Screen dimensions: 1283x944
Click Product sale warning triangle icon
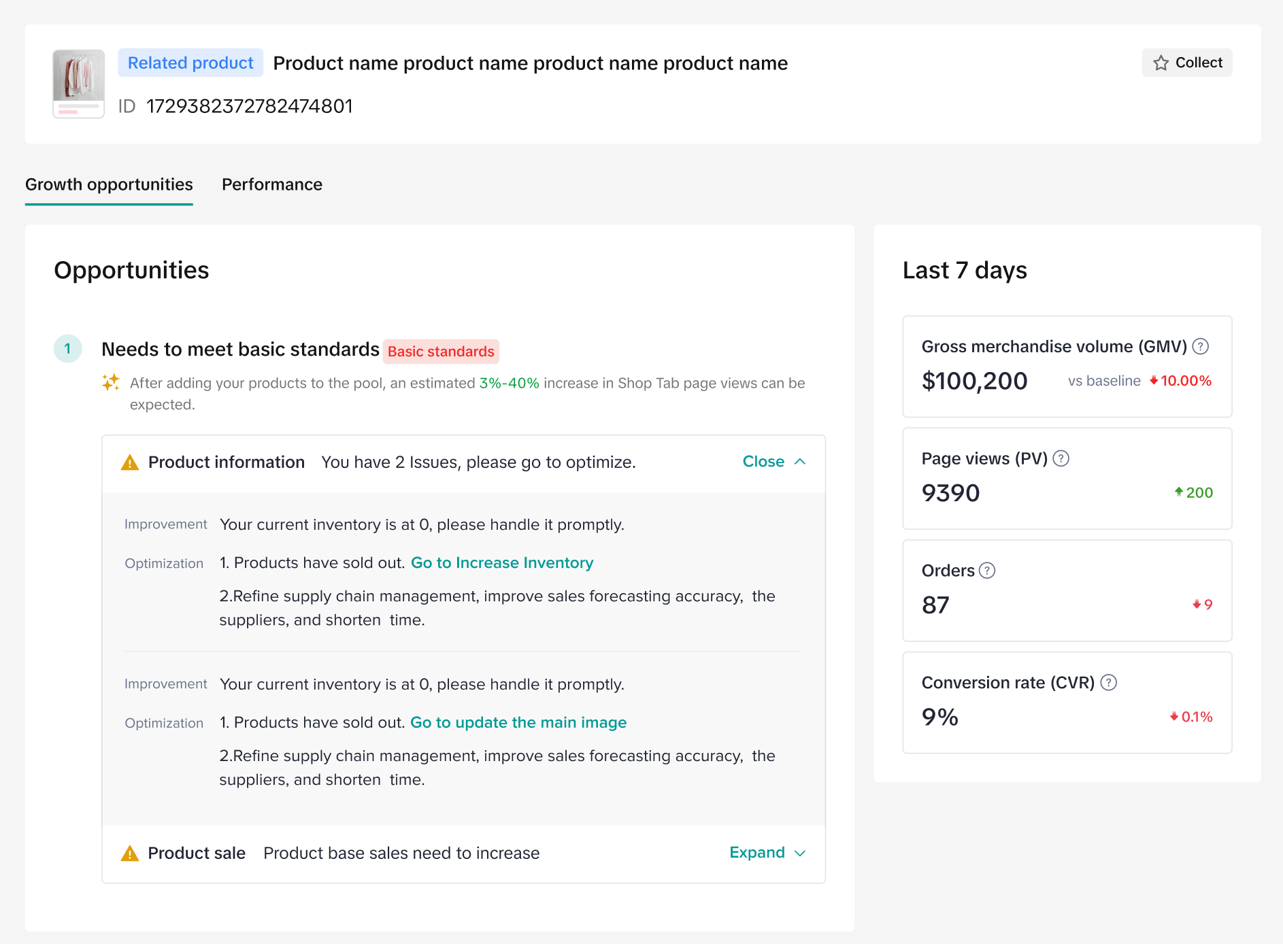[x=129, y=854]
